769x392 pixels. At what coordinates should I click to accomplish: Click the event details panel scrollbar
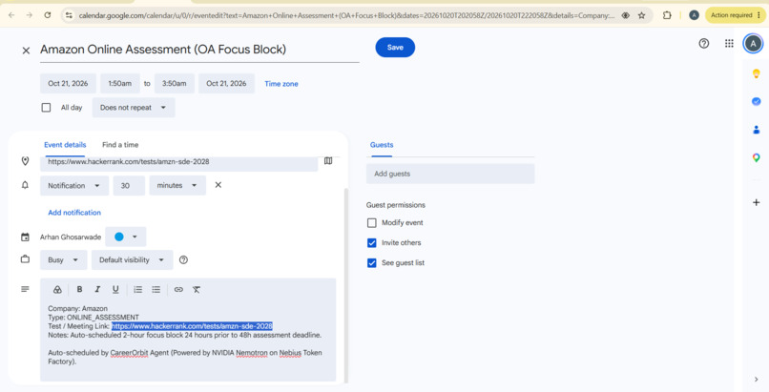tap(345, 284)
